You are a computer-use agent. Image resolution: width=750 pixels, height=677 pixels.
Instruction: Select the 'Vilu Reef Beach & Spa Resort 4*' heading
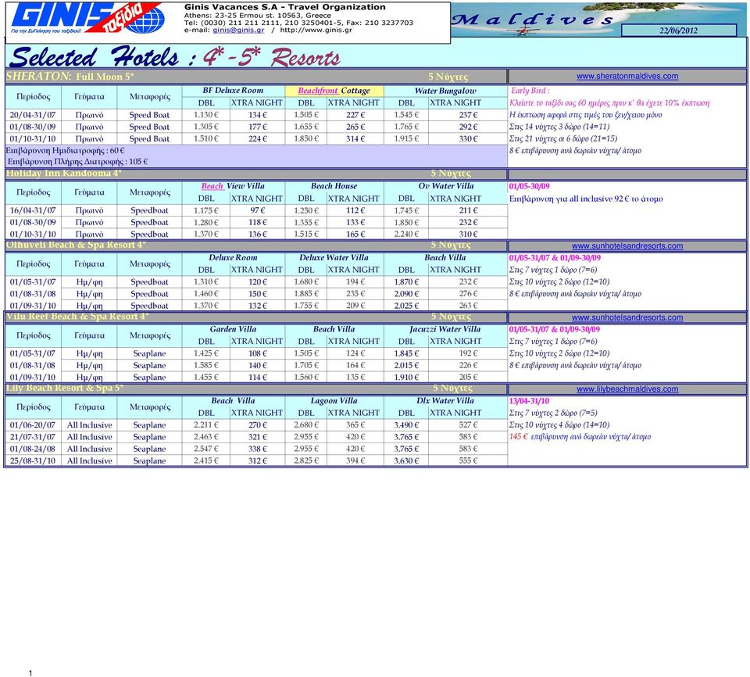tap(77, 317)
